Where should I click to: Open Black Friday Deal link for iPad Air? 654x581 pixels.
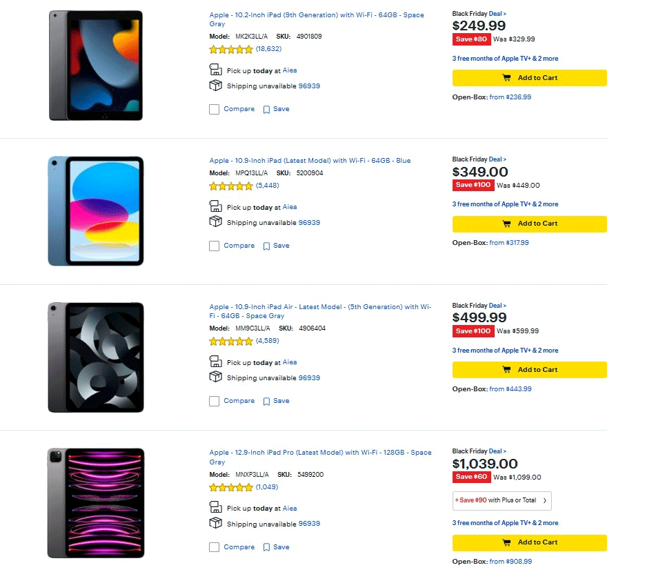[497, 306]
